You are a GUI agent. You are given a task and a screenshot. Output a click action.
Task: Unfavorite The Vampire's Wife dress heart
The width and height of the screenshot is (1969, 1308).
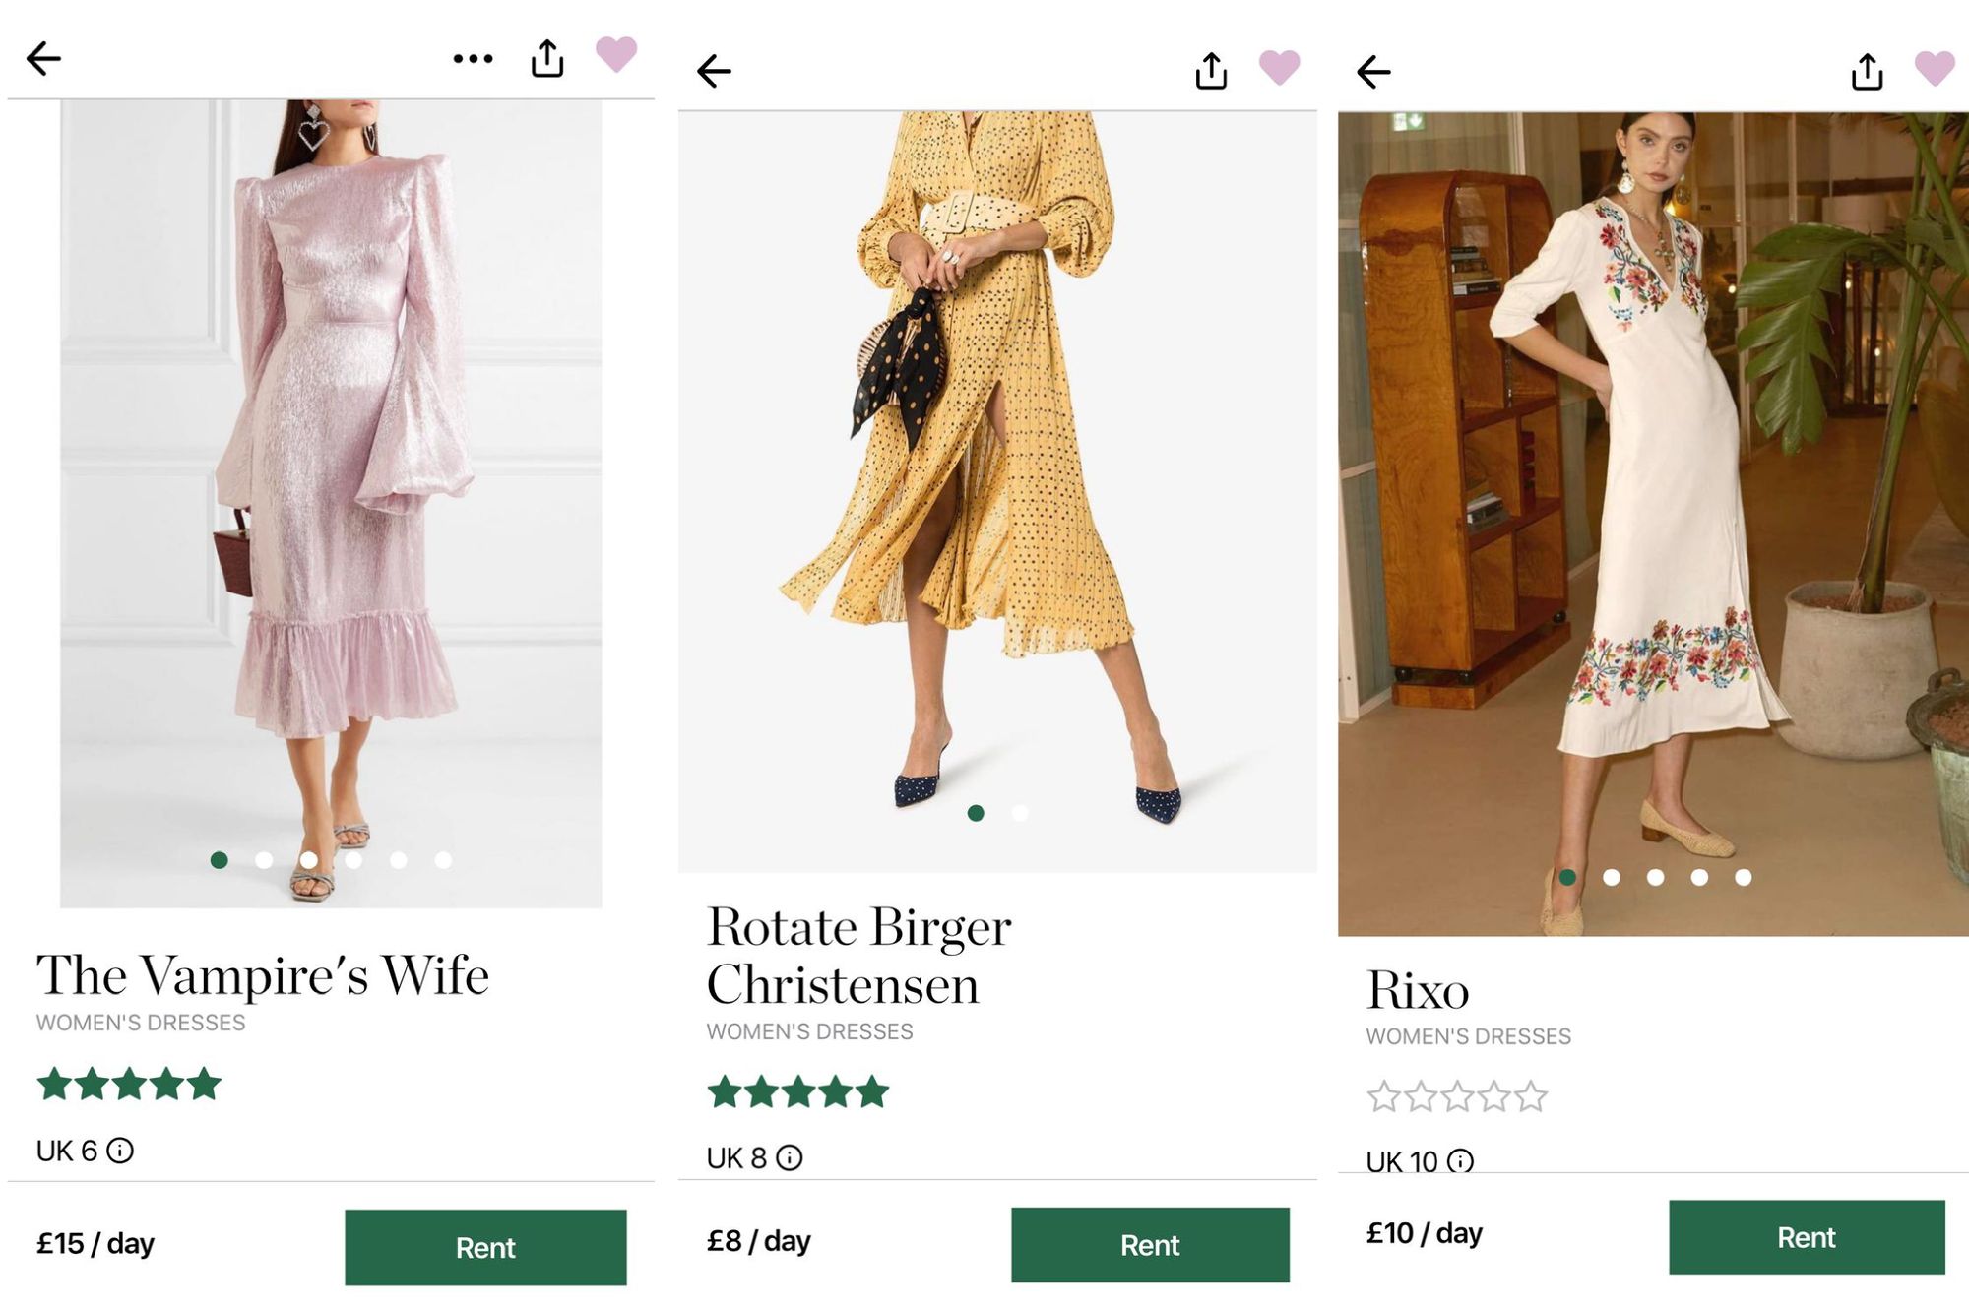pos(617,54)
